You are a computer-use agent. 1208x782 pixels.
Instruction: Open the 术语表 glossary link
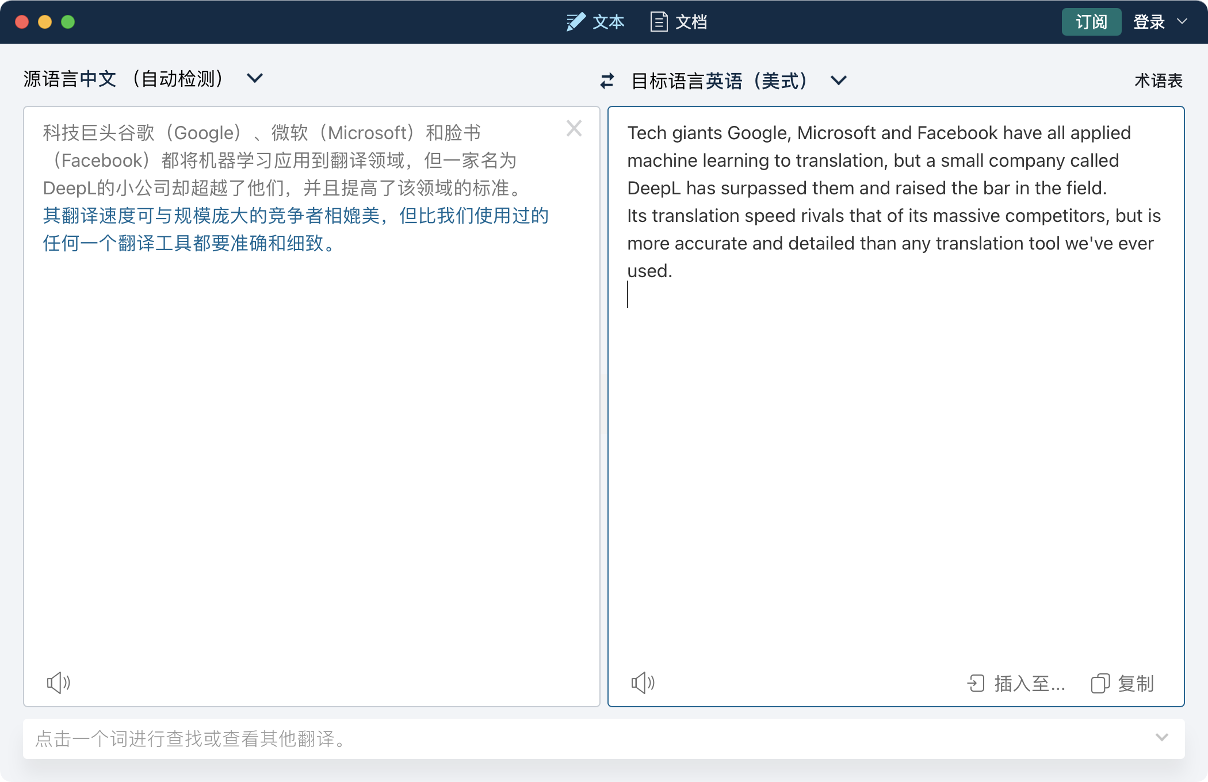tap(1158, 80)
